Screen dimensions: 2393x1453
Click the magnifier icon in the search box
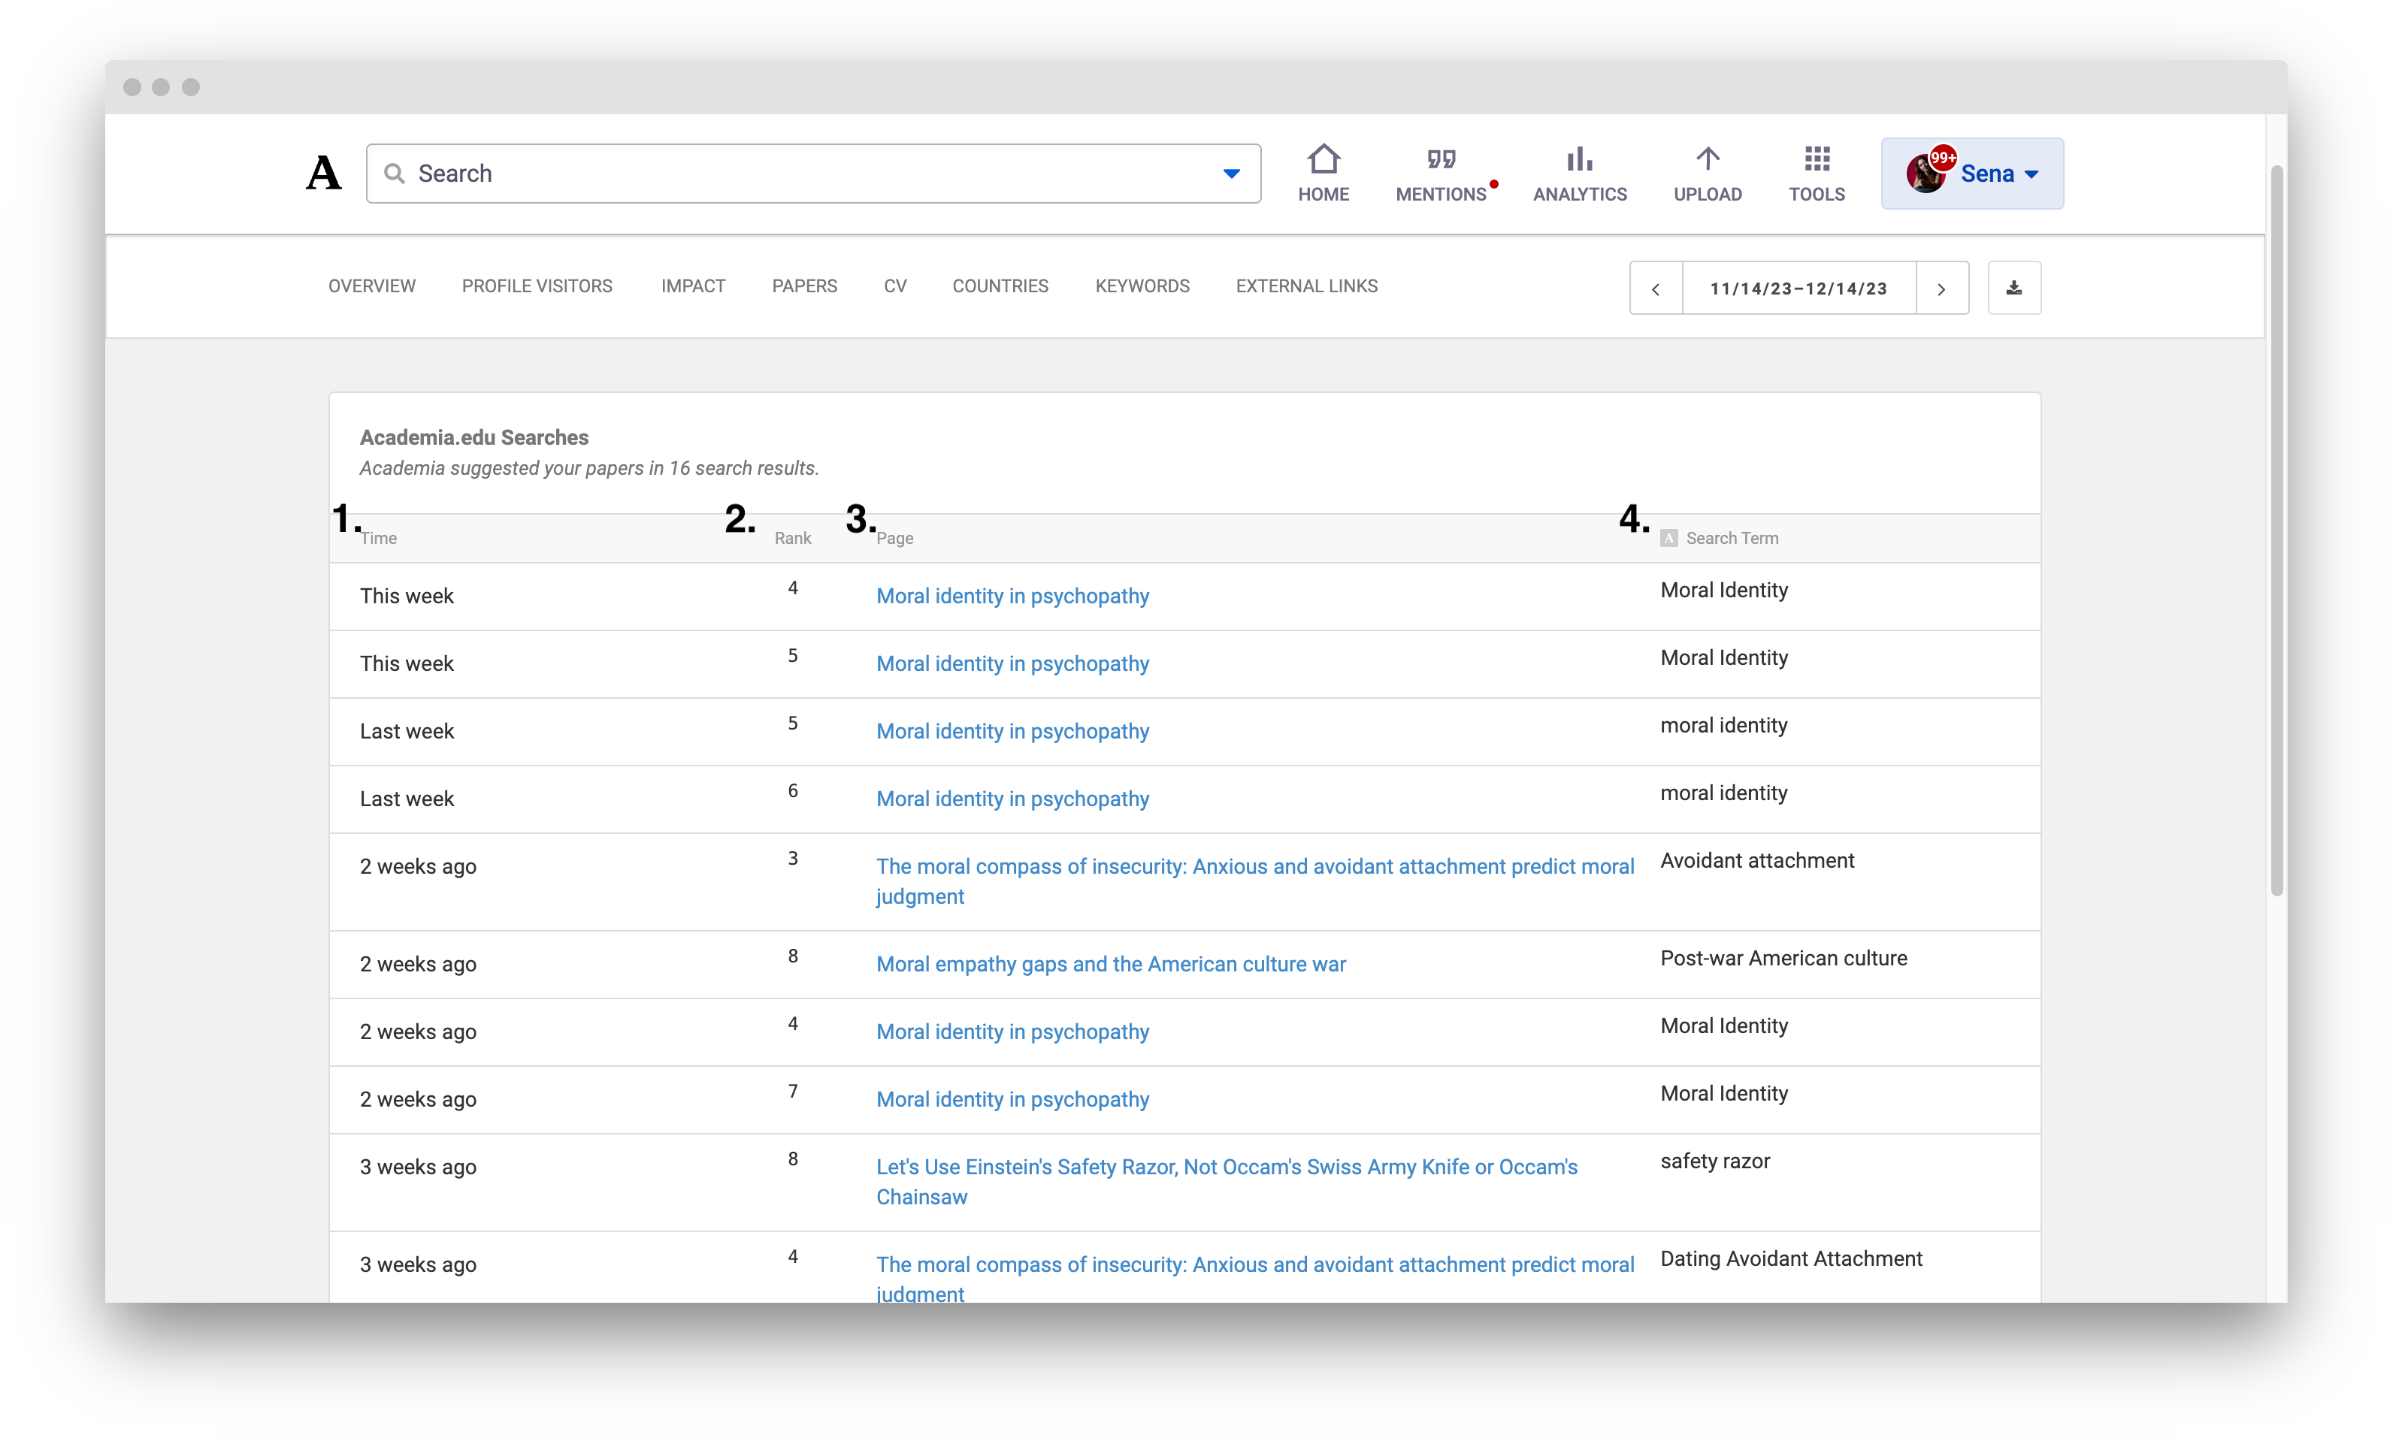coord(393,174)
